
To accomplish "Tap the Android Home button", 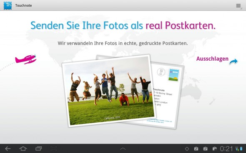I will (x=23, y=148).
